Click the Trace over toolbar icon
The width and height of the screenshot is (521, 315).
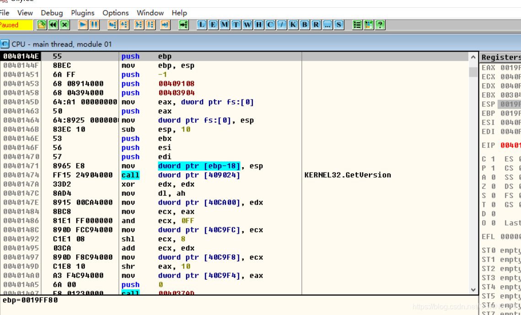point(150,25)
